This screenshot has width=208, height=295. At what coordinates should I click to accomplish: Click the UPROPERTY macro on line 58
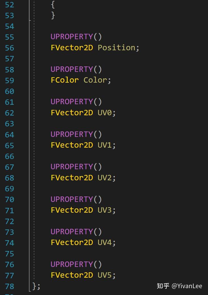(x=72, y=69)
